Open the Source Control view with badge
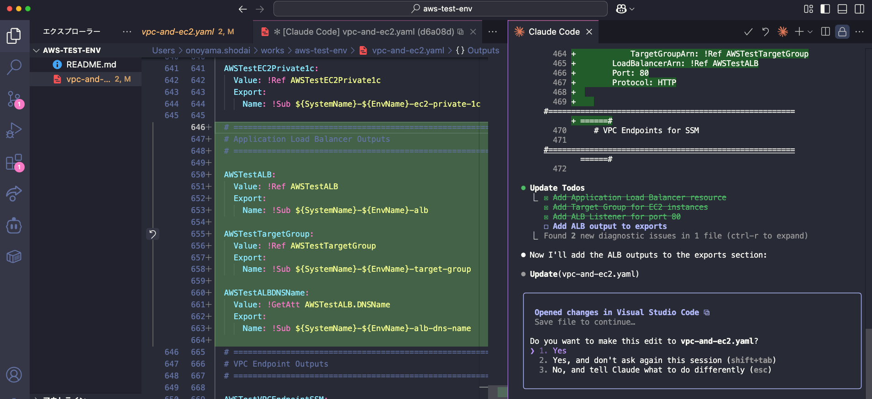 click(x=14, y=99)
